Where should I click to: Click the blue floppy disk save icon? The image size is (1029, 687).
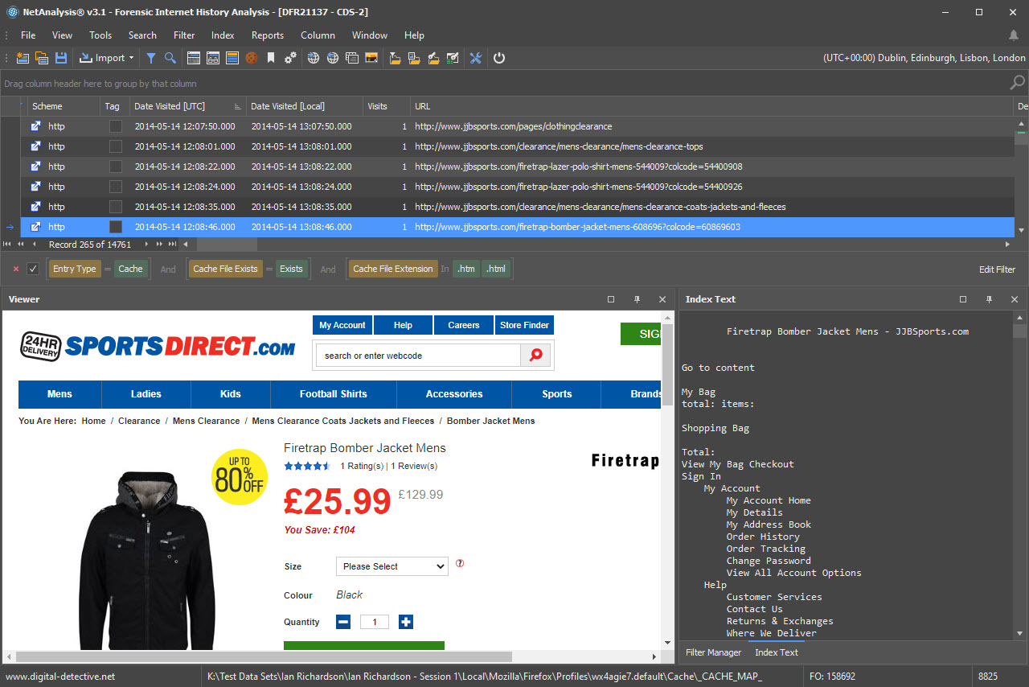click(61, 58)
